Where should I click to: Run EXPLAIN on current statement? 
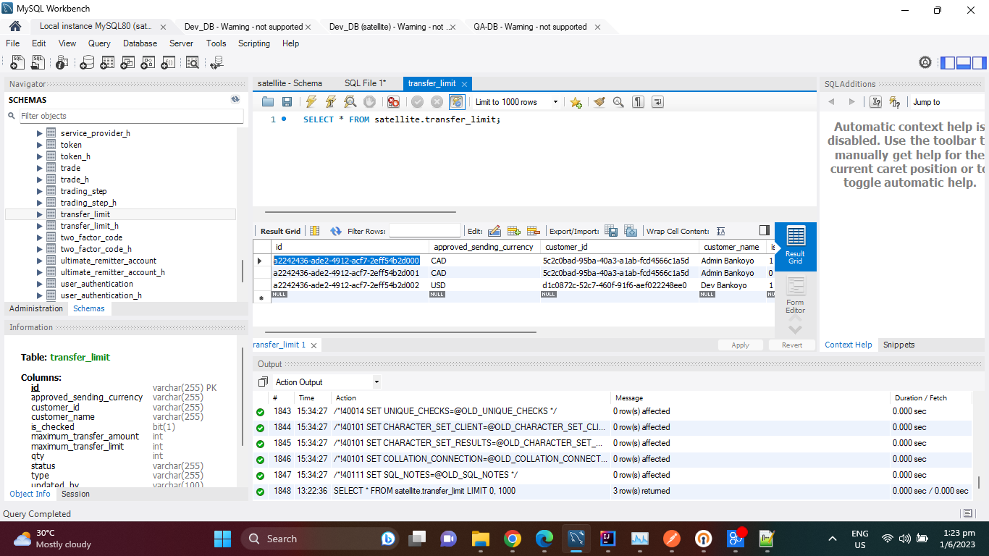point(350,102)
